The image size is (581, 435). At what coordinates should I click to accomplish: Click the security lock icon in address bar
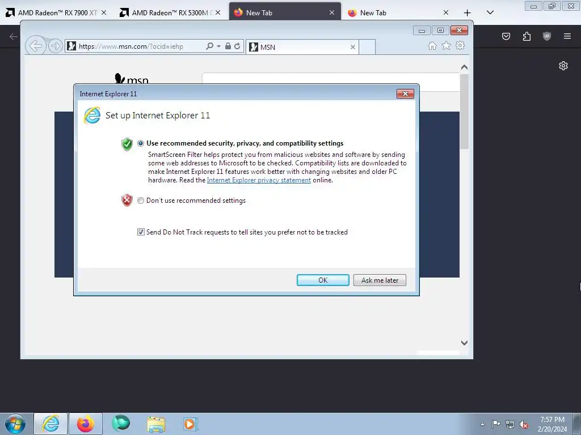[228, 46]
